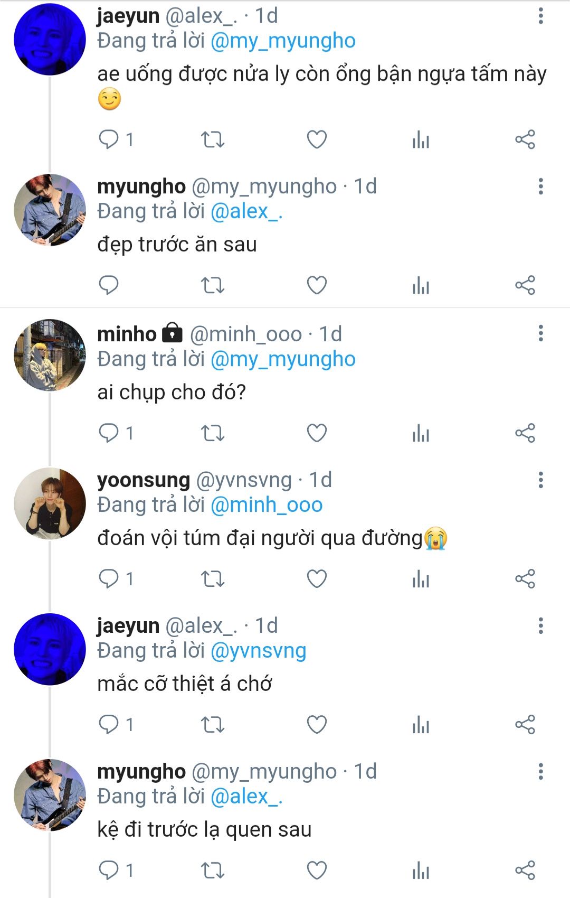Open the @my_myungho mention in jaeyun's reply
The width and height of the screenshot is (570, 898).
tap(283, 41)
